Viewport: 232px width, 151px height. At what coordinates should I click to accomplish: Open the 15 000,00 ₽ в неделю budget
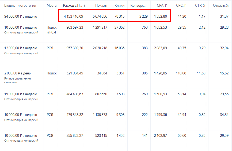[21, 94]
